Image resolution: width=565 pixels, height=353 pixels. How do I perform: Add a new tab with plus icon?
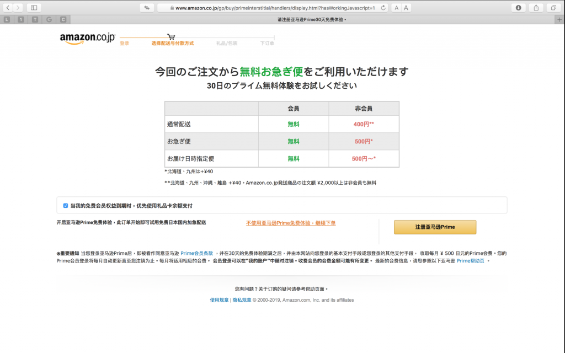tap(559, 19)
